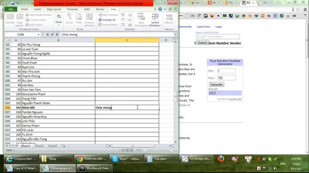Open the Page Layout ribbon tab
309x173 pixels.
pos(54,9)
